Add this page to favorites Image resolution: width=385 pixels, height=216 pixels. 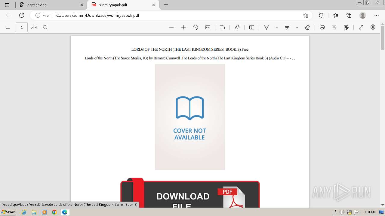click(306, 15)
